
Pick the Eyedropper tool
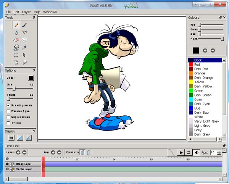tap(25, 47)
